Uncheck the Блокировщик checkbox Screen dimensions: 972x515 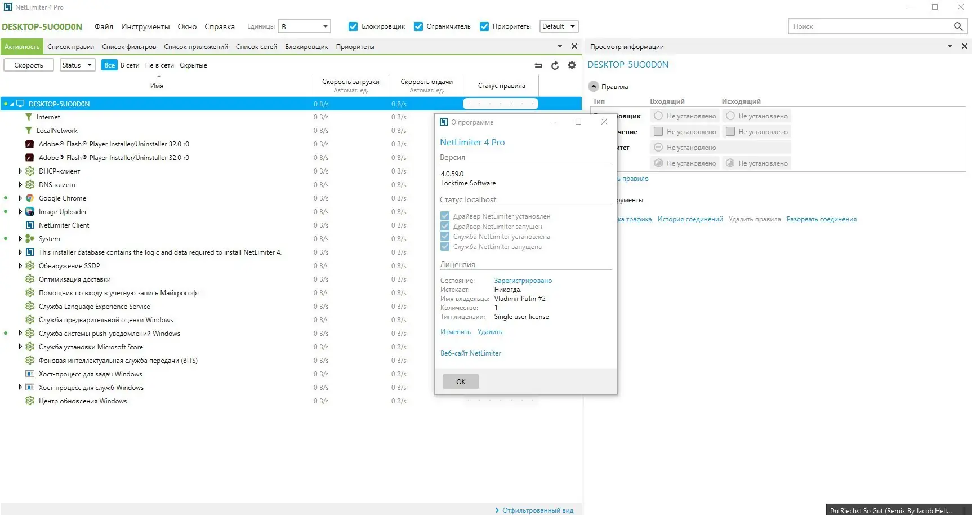point(353,26)
